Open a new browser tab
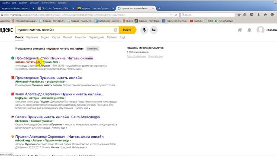The height and width of the screenshot is (156, 277). tap(159, 8)
